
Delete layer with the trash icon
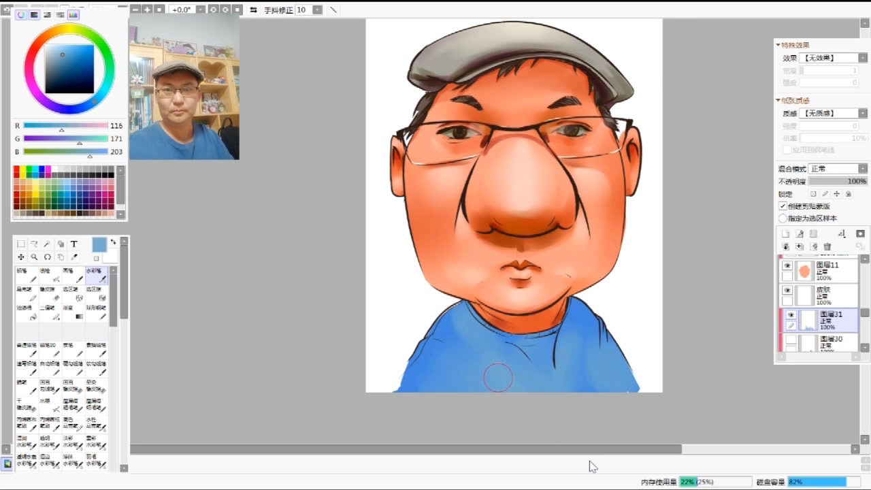pyautogui.click(x=827, y=246)
